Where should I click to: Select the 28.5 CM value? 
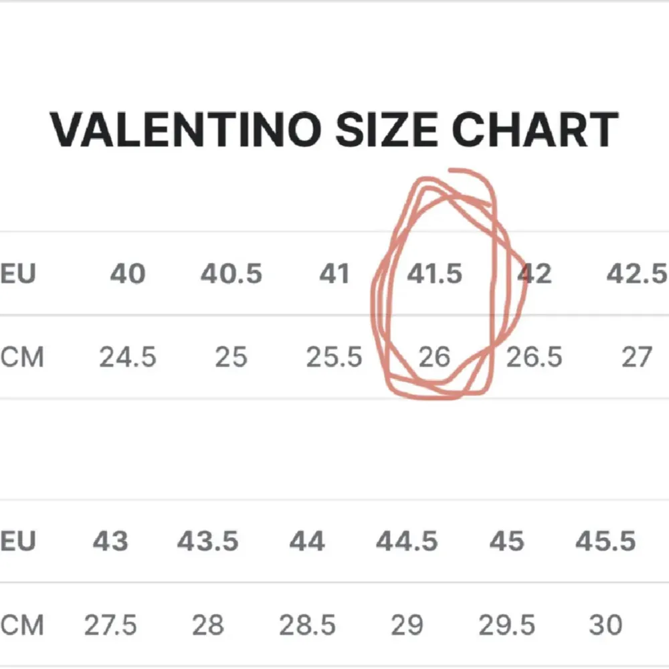click(x=307, y=625)
